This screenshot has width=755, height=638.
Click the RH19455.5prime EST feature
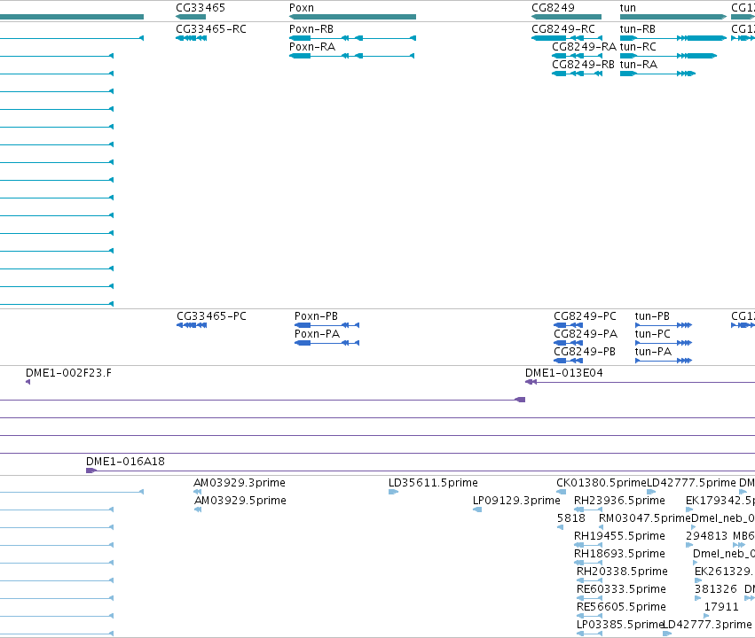coord(588,545)
